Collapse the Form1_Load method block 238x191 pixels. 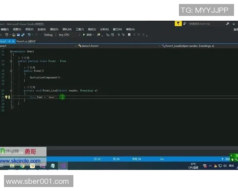pos(11,91)
